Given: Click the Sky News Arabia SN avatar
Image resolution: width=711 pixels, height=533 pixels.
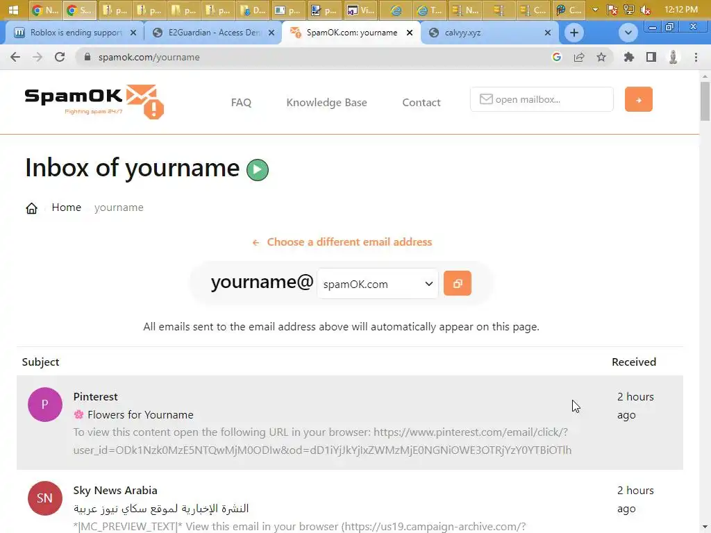Looking at the screenshot, I should point(45,498).
